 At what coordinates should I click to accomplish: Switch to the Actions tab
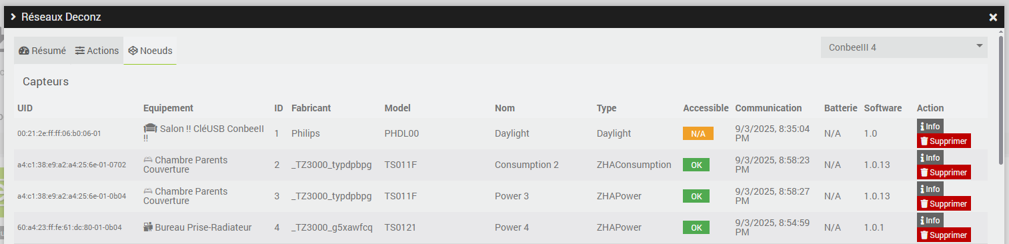pos(97,51)
